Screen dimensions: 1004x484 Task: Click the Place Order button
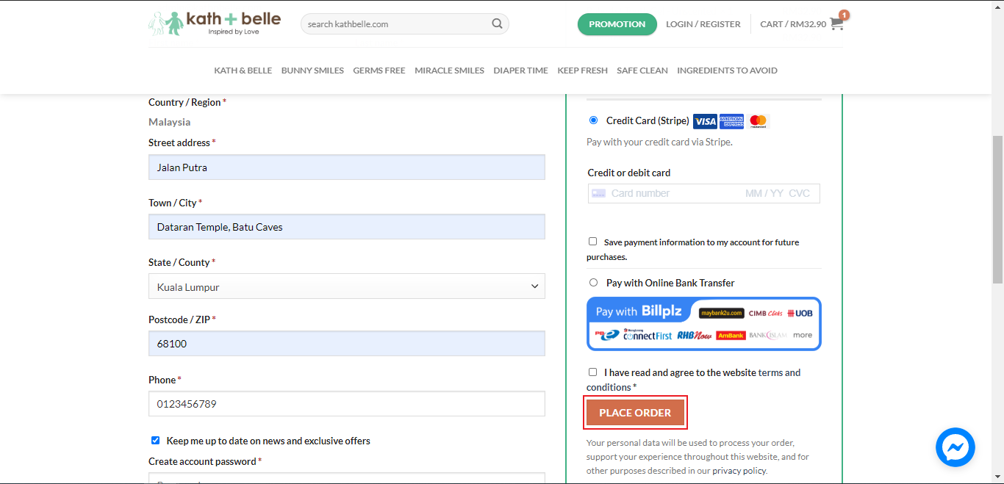point(635,413)
